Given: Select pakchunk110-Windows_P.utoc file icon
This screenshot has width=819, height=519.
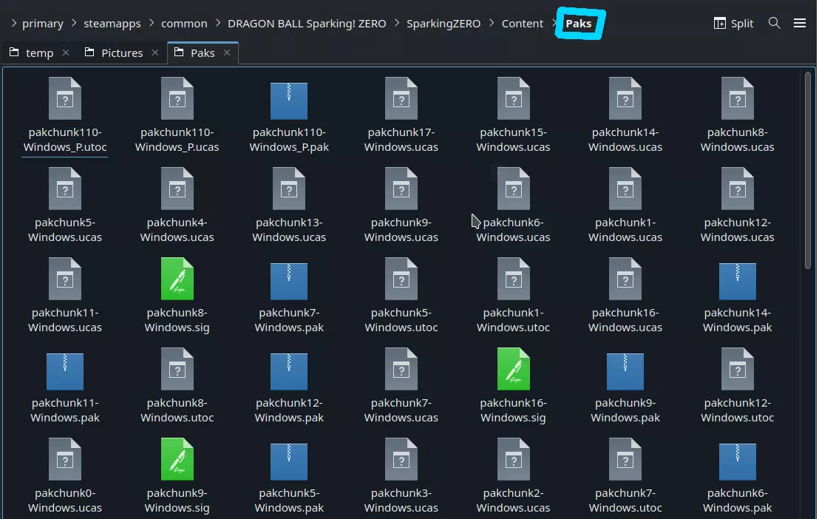Looking at the screenshot, I should pos(65,98).
